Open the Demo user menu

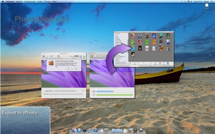tap(206, 1)
